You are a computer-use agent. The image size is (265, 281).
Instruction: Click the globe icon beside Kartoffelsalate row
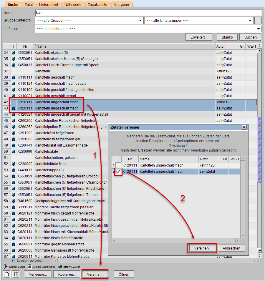14,152
